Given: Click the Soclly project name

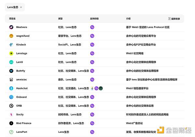Looking at the screenshot, I should point(20,115).
